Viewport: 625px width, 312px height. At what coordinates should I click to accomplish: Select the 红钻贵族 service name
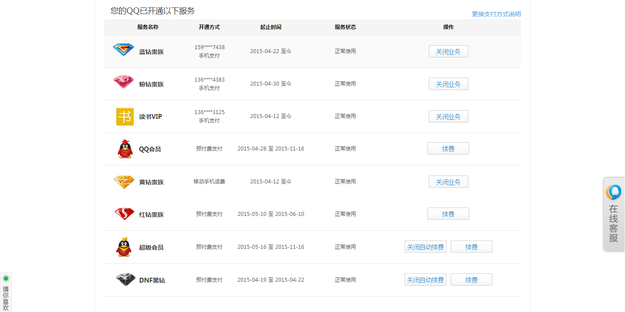pos(151,215)
